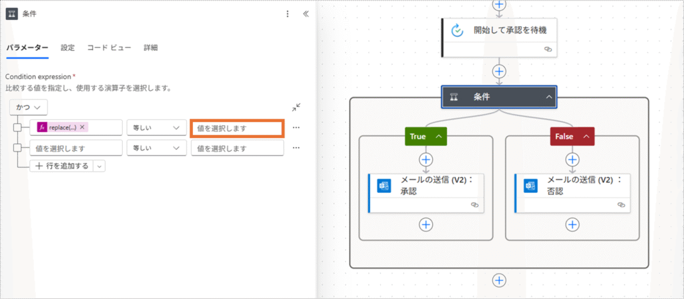Collapse the condition panel with double chevron
This screenshot has width=684, height=299.
click(306, 13)
